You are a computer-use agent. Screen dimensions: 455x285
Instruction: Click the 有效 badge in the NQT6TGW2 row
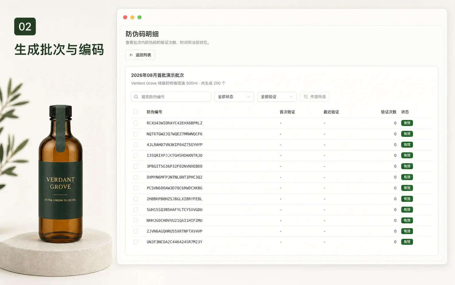tap(407, 134)
